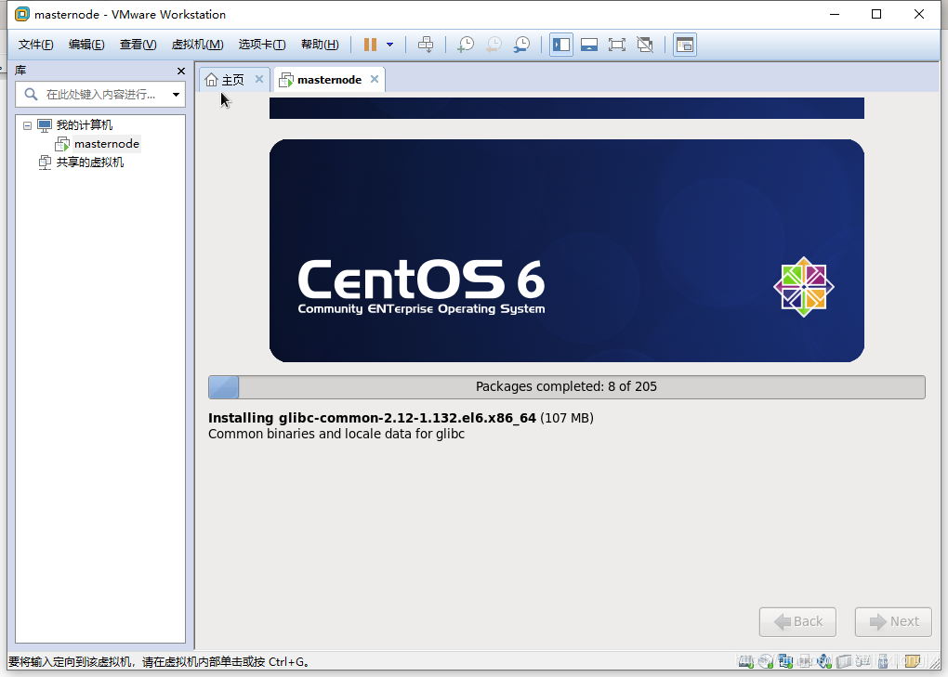
Task: Click the USB device status icon
Action: tap(883, 661)
